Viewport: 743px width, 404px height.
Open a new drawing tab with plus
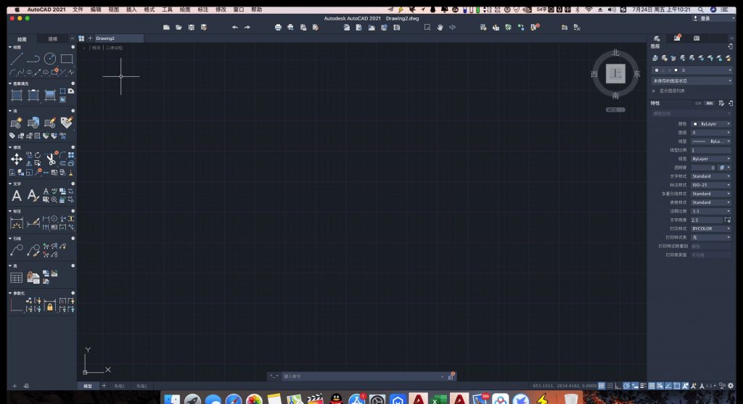pyautogui.click(x=90, y=38)
